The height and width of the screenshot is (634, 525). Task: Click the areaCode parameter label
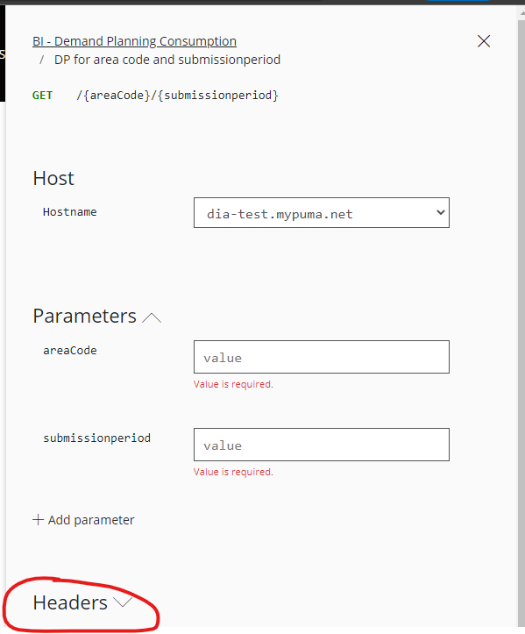tap(70, 351)
